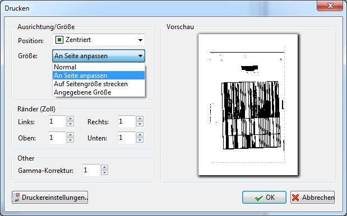The image size is (347, 216).
Task: Lower the Gamma-Korrektur value
Action: [x=104, y=173]
